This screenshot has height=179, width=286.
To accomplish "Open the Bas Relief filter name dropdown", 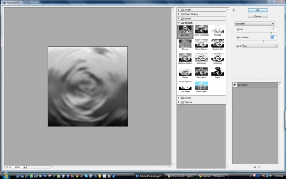I will (x=254, y=23).
